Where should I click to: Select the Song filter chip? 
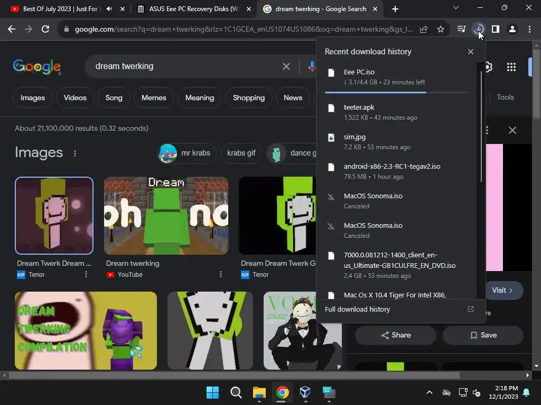[114, 98]
